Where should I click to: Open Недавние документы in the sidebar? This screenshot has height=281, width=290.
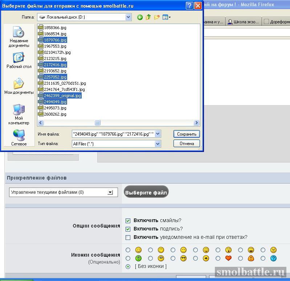(19, 37)
